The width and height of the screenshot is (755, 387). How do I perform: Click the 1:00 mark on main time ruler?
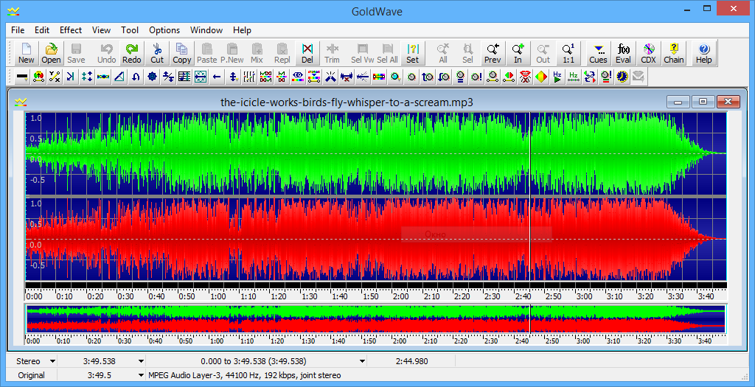click(x=218, y=296)
